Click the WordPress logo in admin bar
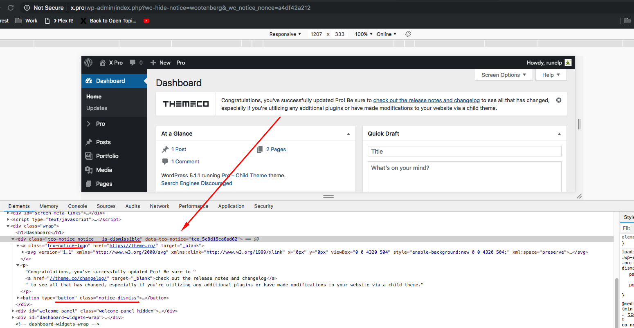Image resolution: width=634 pixels, height=328 pixels. [88, 62]
